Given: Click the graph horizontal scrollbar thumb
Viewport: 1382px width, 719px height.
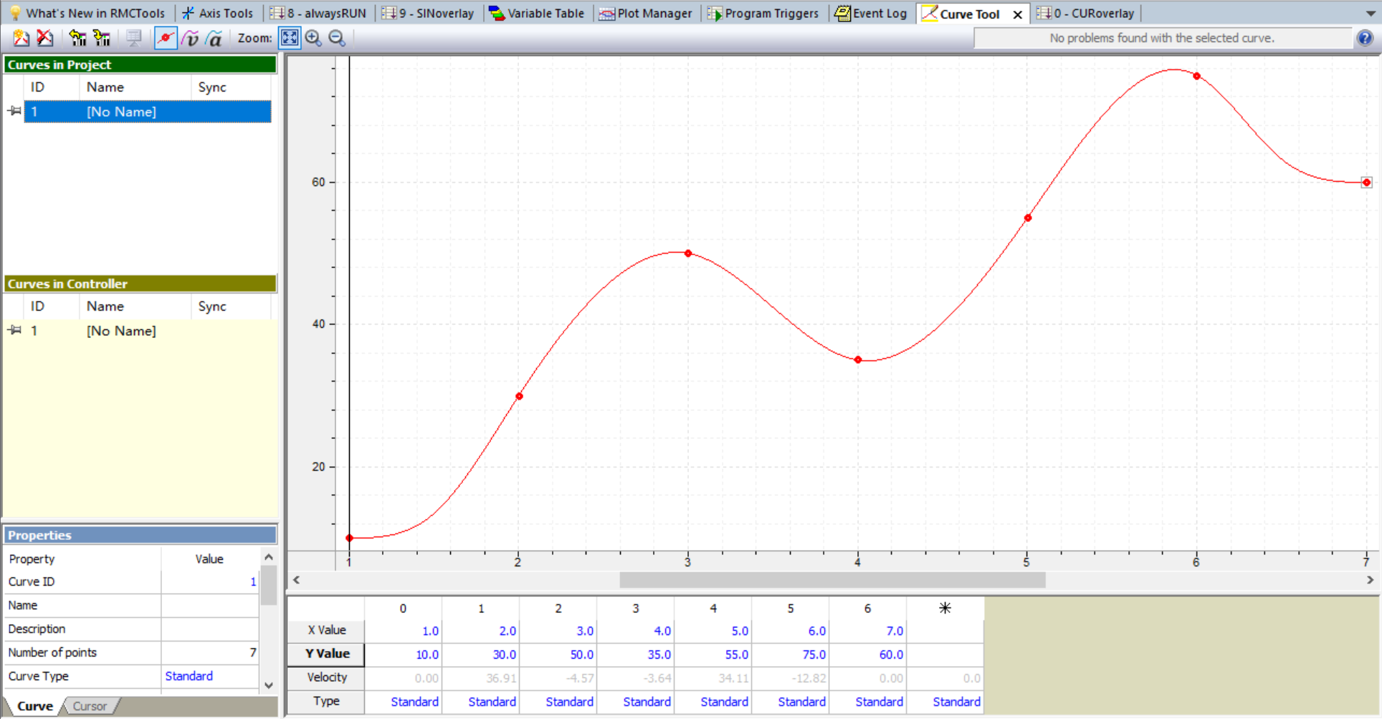Looking at the screenshot, I should point(832,580).
